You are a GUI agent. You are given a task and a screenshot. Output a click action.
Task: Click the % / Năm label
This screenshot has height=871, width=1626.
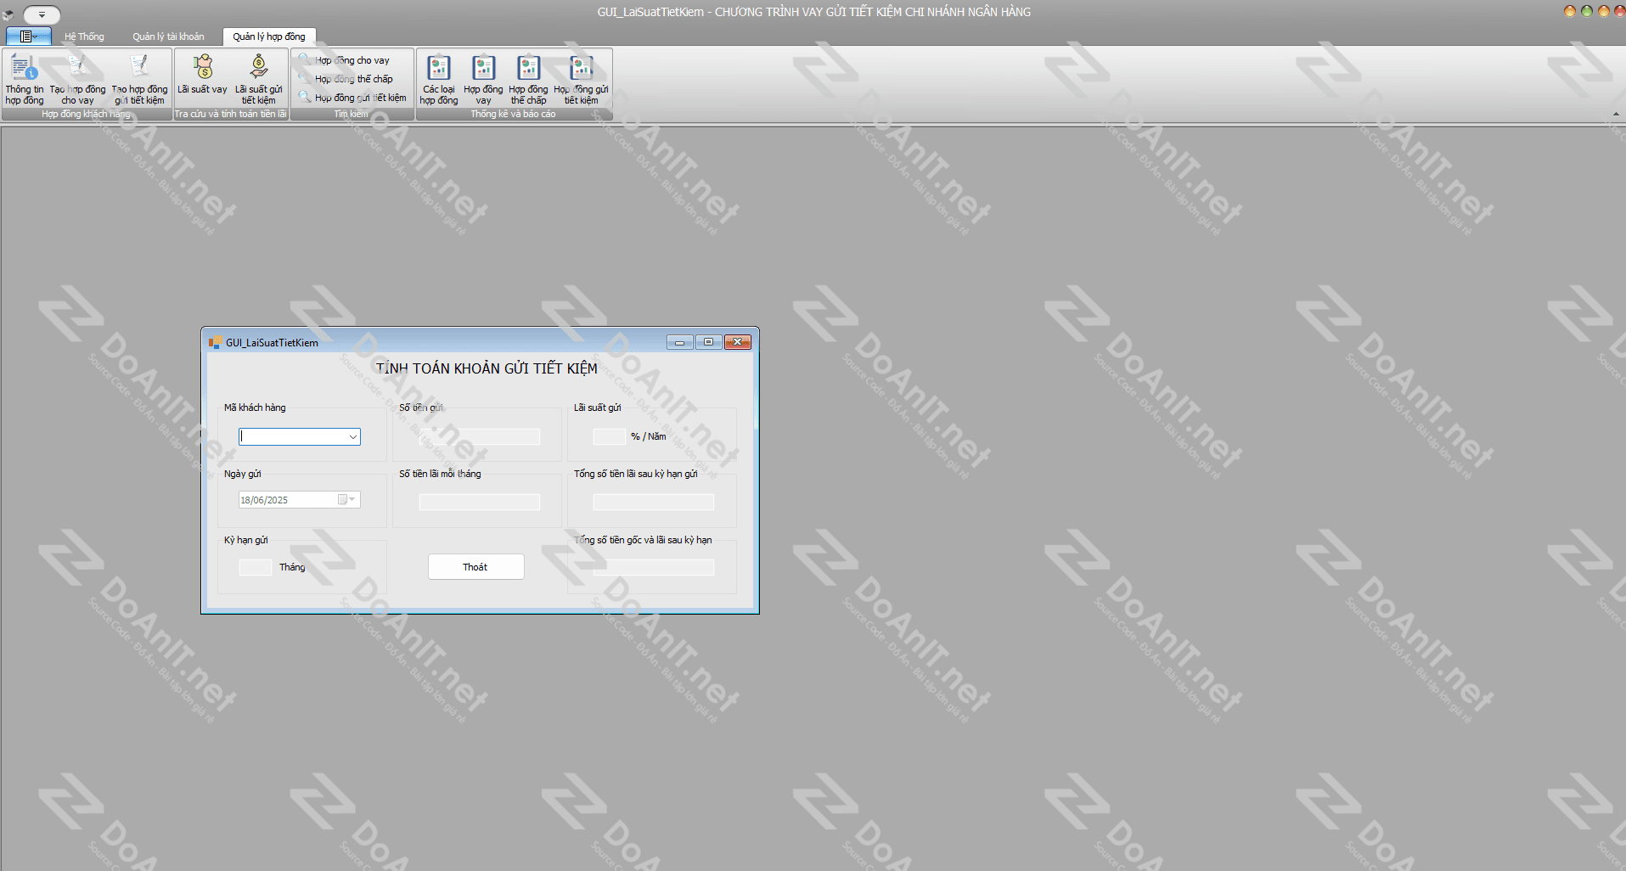pyautogui.click(x=649, y=436)
